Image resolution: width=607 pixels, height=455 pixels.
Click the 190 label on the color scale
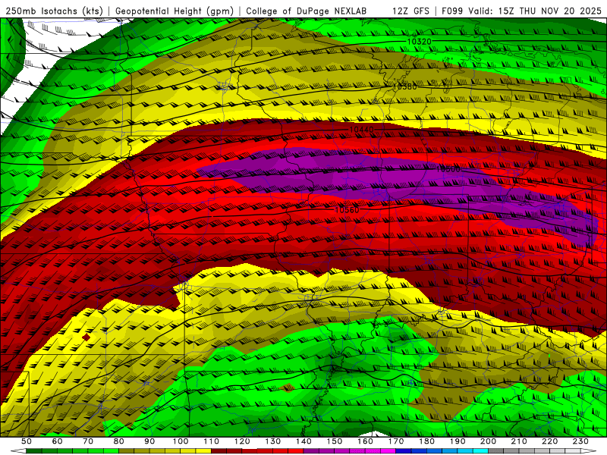click(x=458, y=441)
